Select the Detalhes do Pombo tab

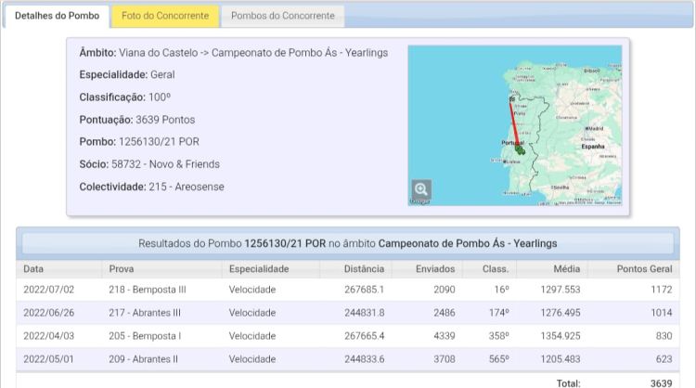58,16
